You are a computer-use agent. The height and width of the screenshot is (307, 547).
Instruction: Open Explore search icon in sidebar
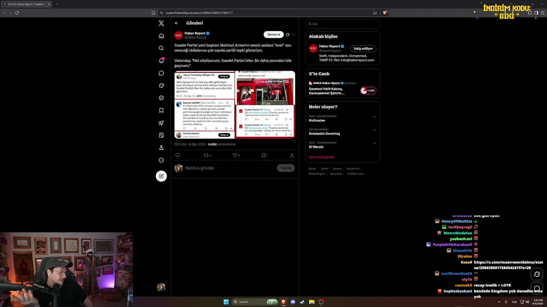coord(161,48)
